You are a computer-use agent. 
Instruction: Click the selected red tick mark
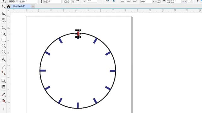click(78, 34)
